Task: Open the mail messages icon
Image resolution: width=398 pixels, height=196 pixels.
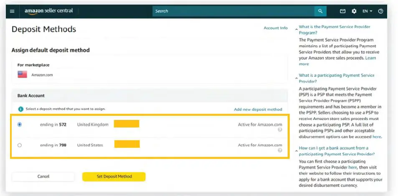Action: (343, 11)
